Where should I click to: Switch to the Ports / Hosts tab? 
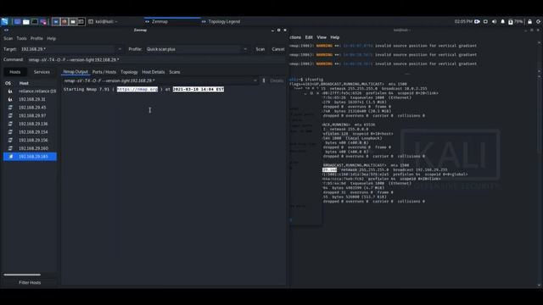point(104,72)
